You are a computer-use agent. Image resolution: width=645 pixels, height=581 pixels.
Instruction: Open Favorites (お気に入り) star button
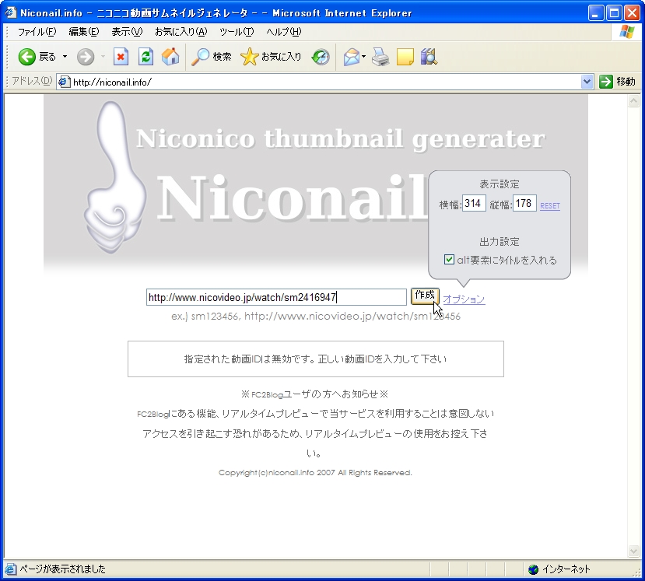[x=271, y=57]
